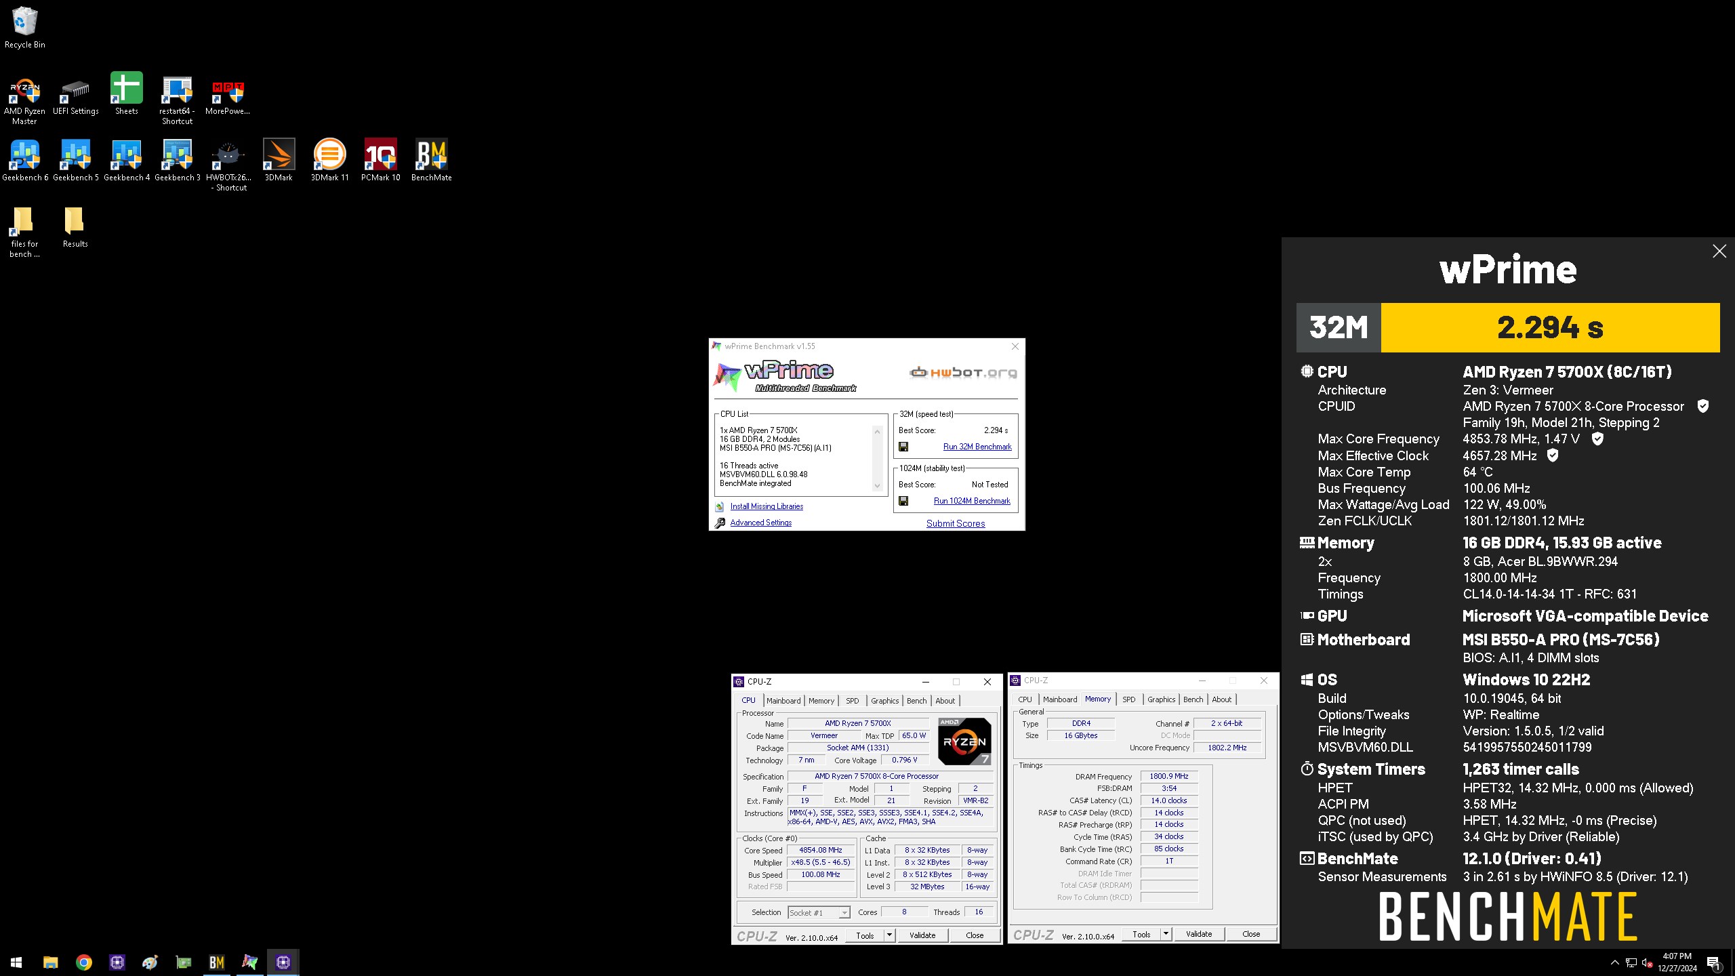Image resolution: width=1735 pixels, height=976 pixels.
Task: Switch to CPU tab in right CPU-Z
Action: (1025, 699)
